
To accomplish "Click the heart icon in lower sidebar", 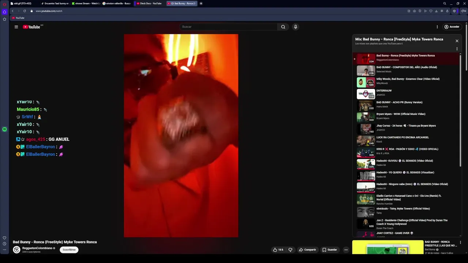I will [x=4, y=238].
